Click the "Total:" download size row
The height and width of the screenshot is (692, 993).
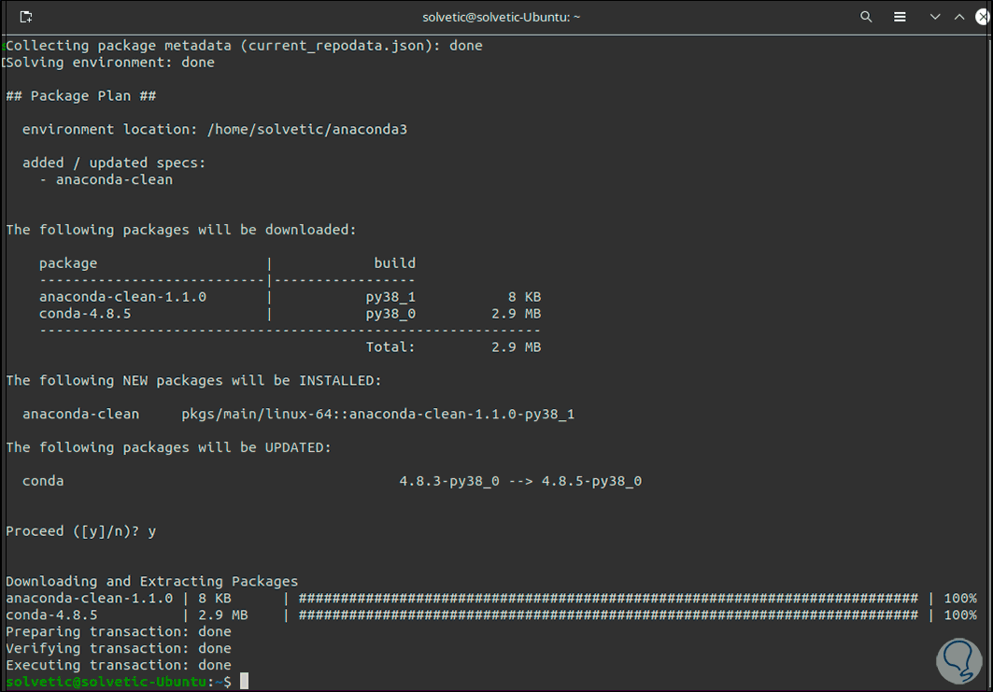pos(453,347)
